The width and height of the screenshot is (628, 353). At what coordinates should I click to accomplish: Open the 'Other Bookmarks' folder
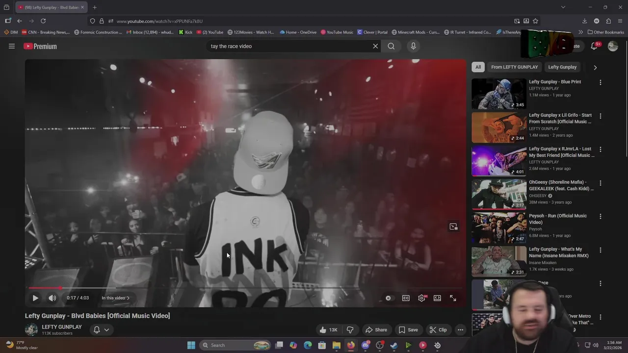coord(605,32)
